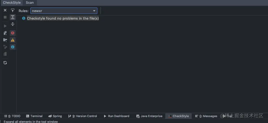
Task: Click Check Files in Default Changelist icon
Action: coord(5,54)
